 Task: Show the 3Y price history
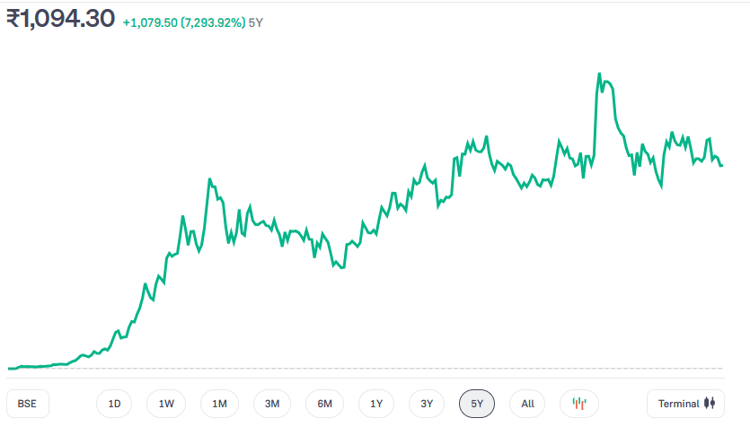pyautogui.click(x=427, y=404)
